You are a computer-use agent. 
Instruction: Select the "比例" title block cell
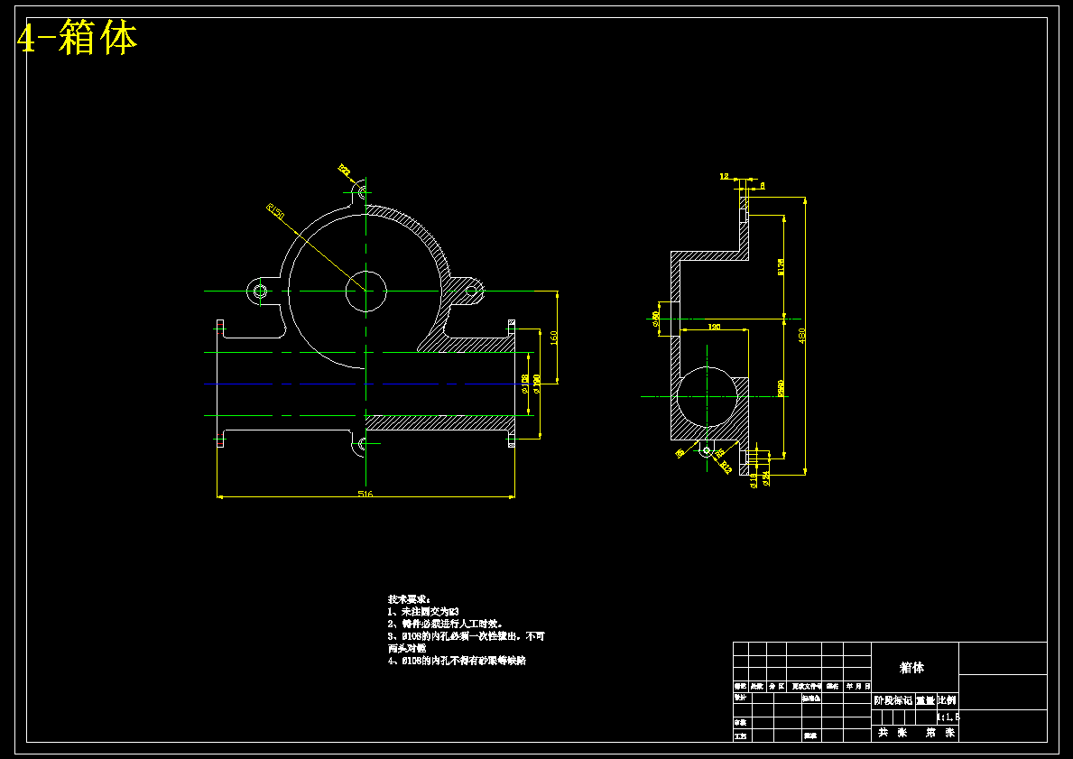(x=947, y=700)
